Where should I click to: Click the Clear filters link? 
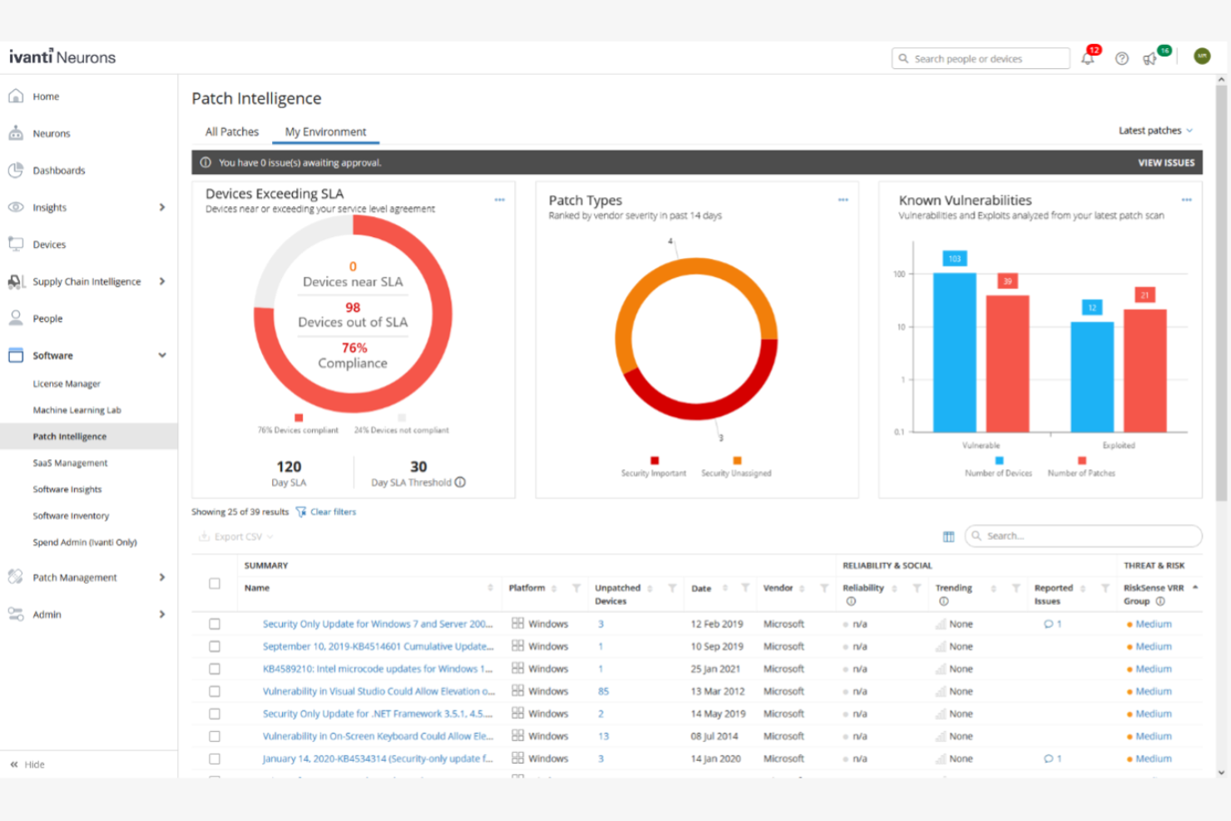332,512
